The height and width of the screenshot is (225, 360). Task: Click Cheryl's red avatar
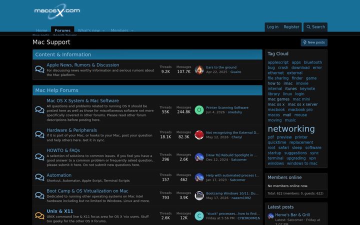[199, 135]
